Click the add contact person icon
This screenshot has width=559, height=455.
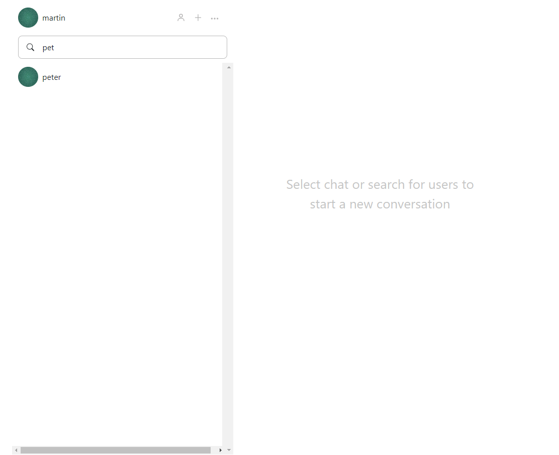tap(181, 18)
